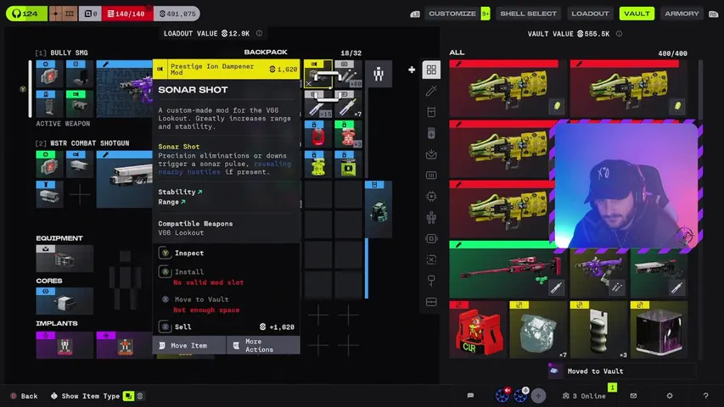This screenshot has width=724, height=407.
Task: Switch to the Loadout tab
Action: point(590,14)
